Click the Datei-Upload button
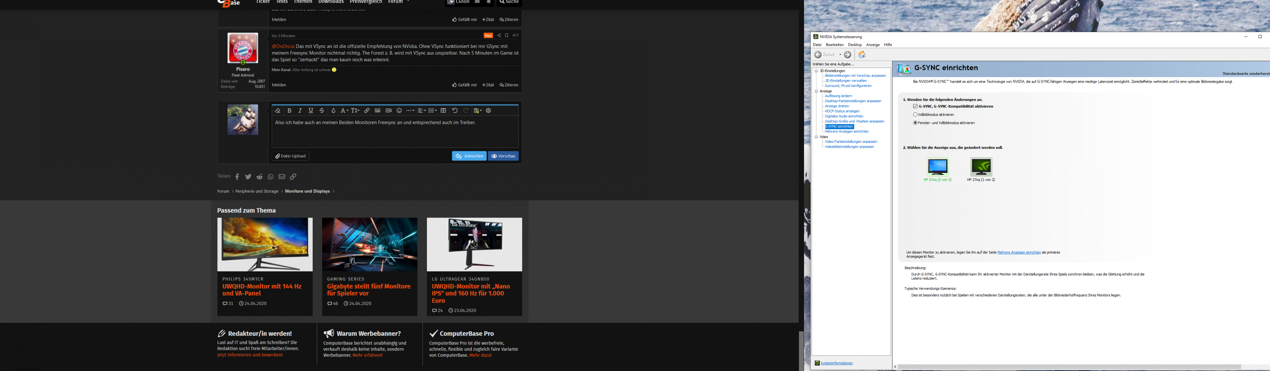Image resolution: width=1270 pixels, height=371 pixels. [x=290, y=156]
